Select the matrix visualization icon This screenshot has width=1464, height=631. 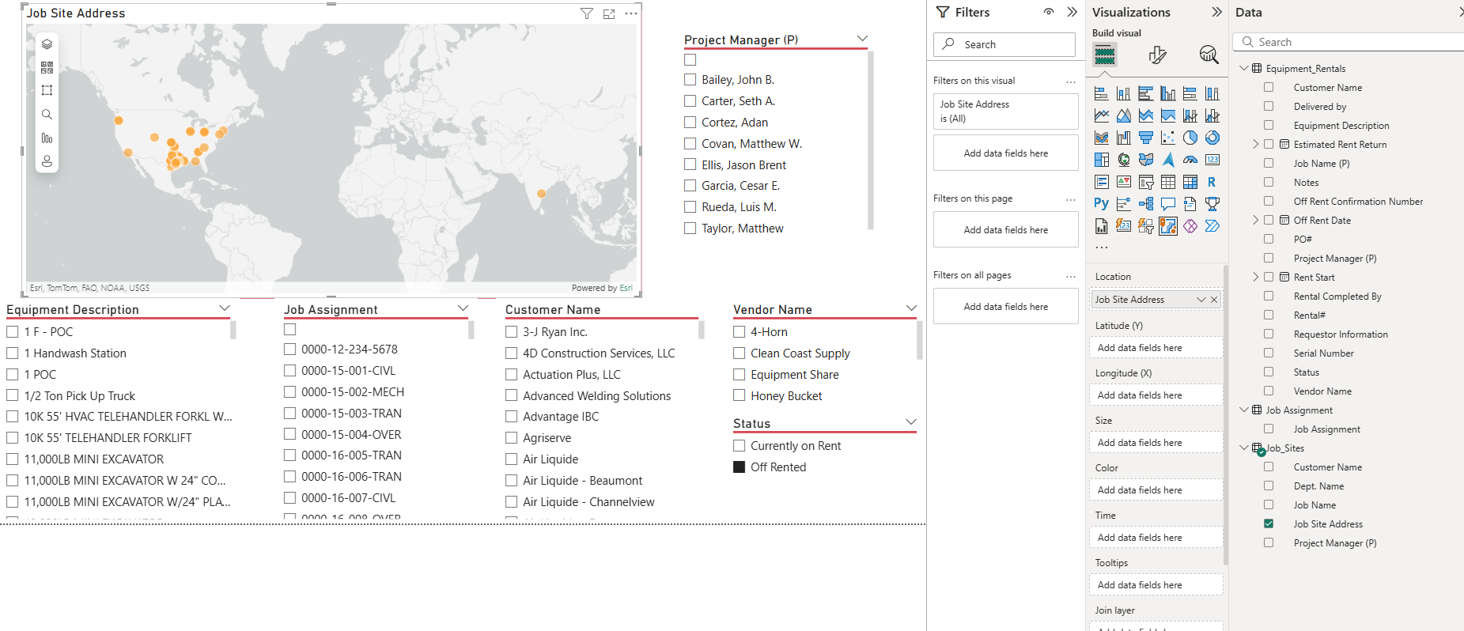point(1190,182)
